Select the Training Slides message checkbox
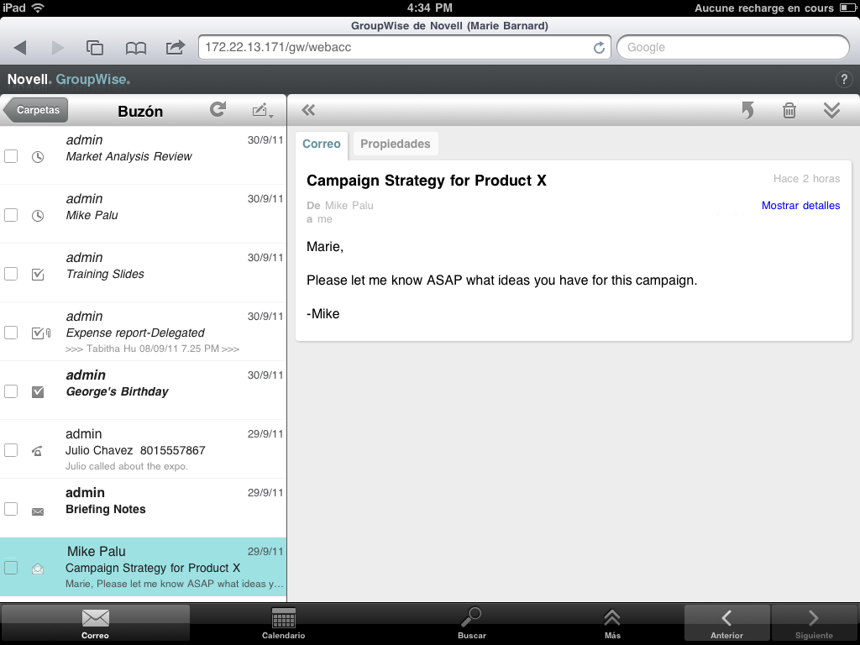 11,274
